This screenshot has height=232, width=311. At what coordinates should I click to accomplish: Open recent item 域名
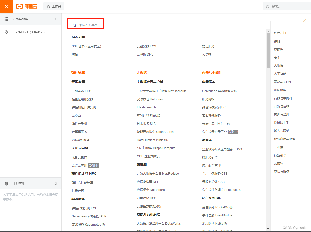pos(75,54)
